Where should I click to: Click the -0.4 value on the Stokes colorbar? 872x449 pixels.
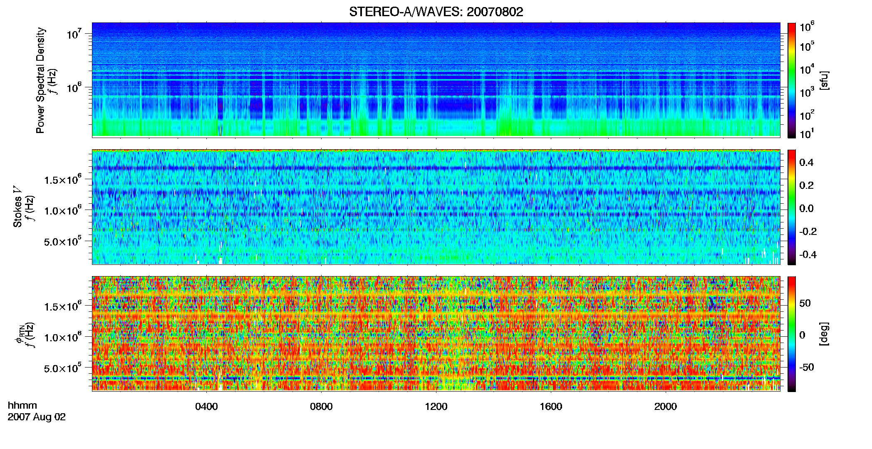click(x=808, y=254)
